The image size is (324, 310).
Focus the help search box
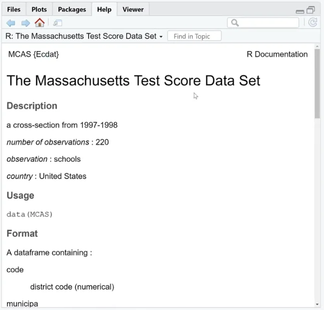click(263, 23)
